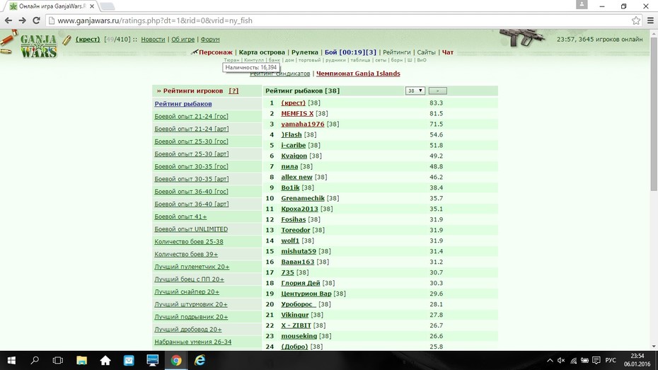The image size is (658, 370).
Task: Open the computer monitor app on taskbar
Action: [x=152, y=360]
